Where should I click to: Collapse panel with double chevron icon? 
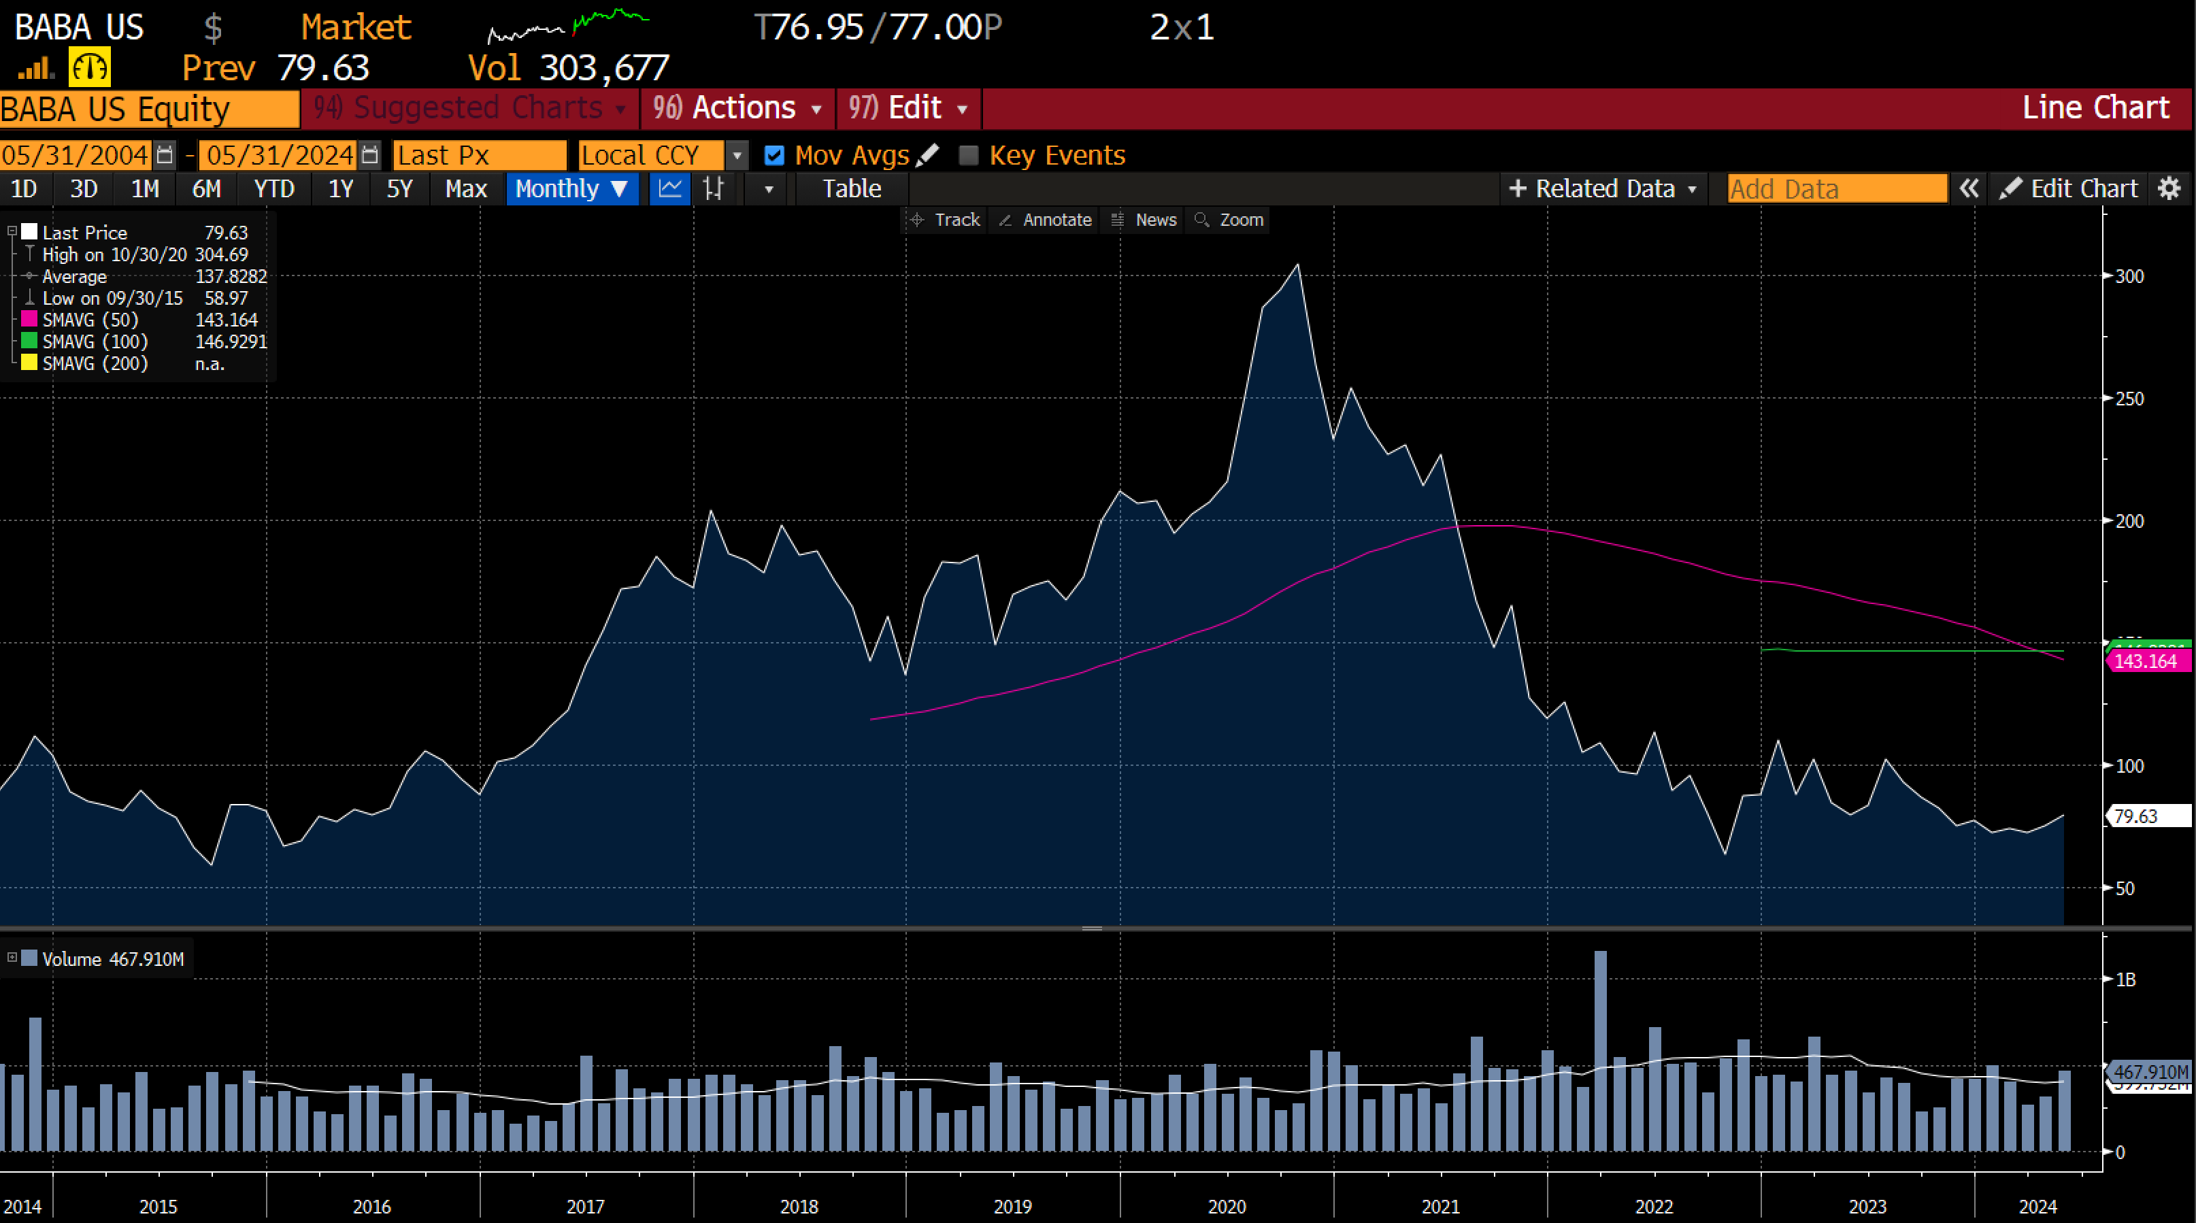click(x=1968, y=188)
